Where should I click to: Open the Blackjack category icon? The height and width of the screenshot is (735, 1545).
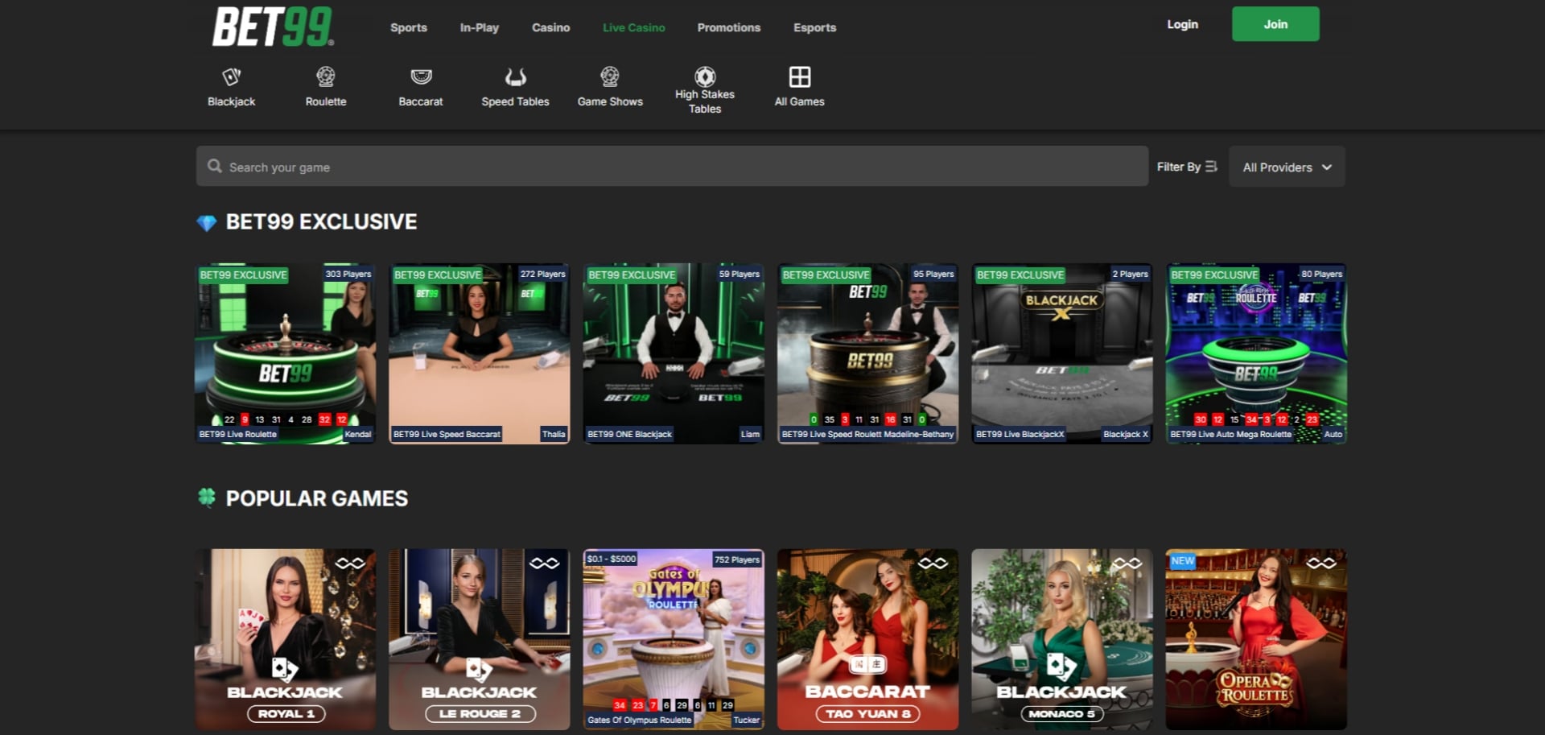231,76
